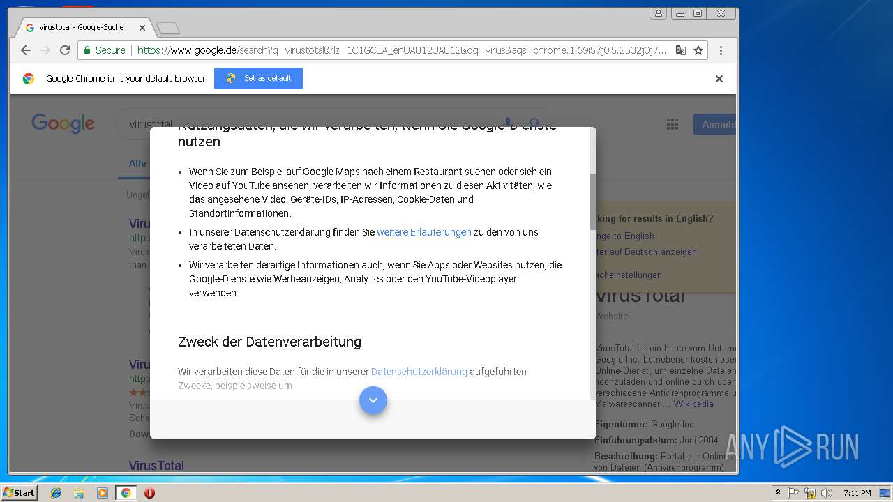This screenshot has width=893, height=502.
Task: Click the Chrome taskbar icon
Action: [126, 493]
